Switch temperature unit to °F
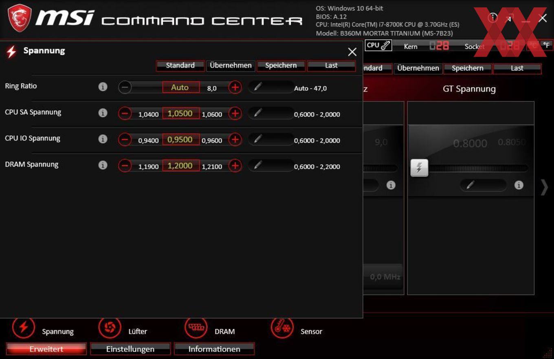Screen dimensions: 554x359 [546, 45]
